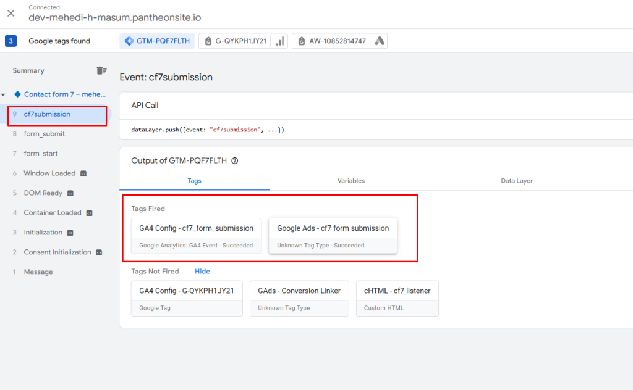Switch to the Tags tab
Screen dimensions: 633x390
194,181
